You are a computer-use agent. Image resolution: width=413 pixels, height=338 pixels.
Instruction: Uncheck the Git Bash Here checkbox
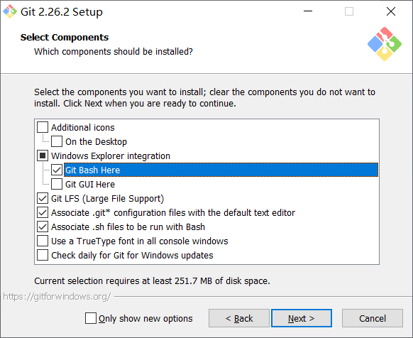57,170
